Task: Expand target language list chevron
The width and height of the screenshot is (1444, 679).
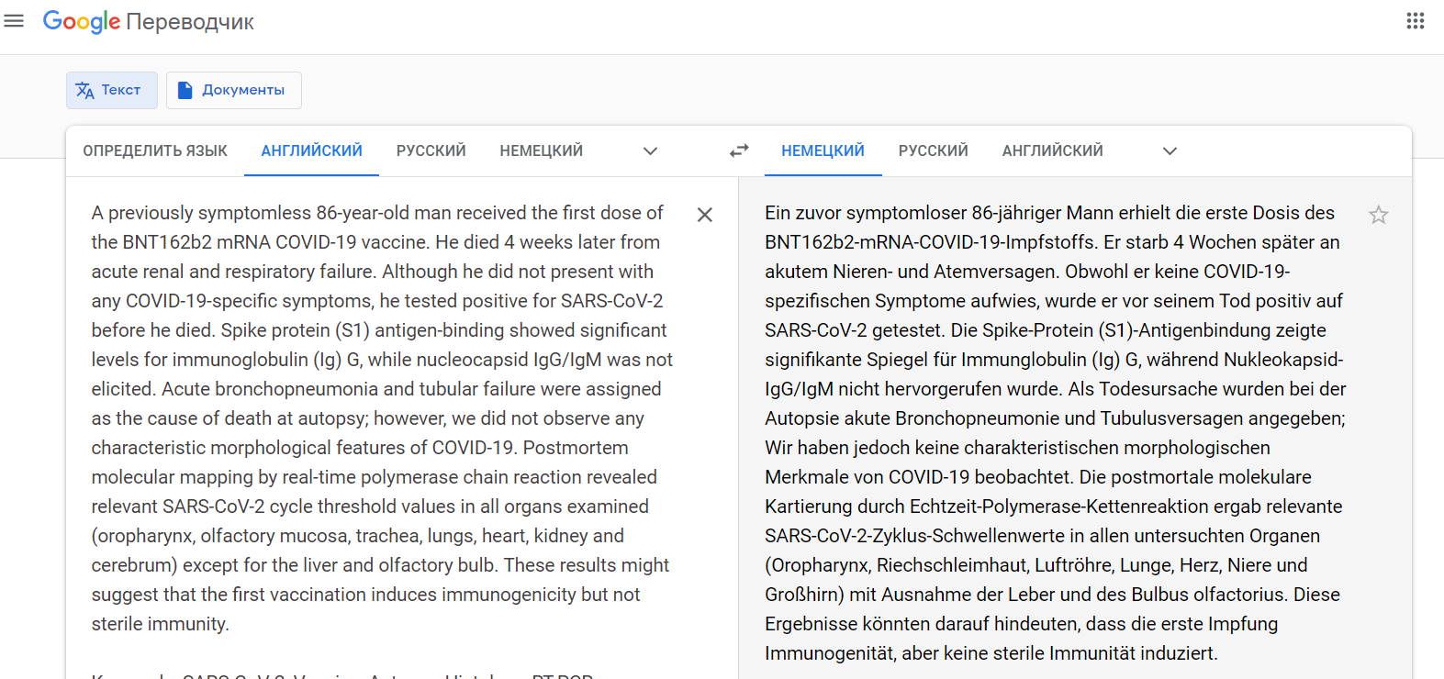Action: point(1170,151)
